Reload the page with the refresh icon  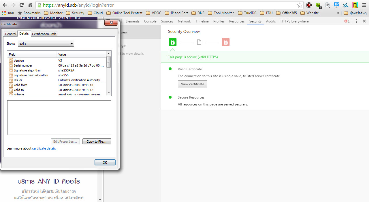pos(22,5)
